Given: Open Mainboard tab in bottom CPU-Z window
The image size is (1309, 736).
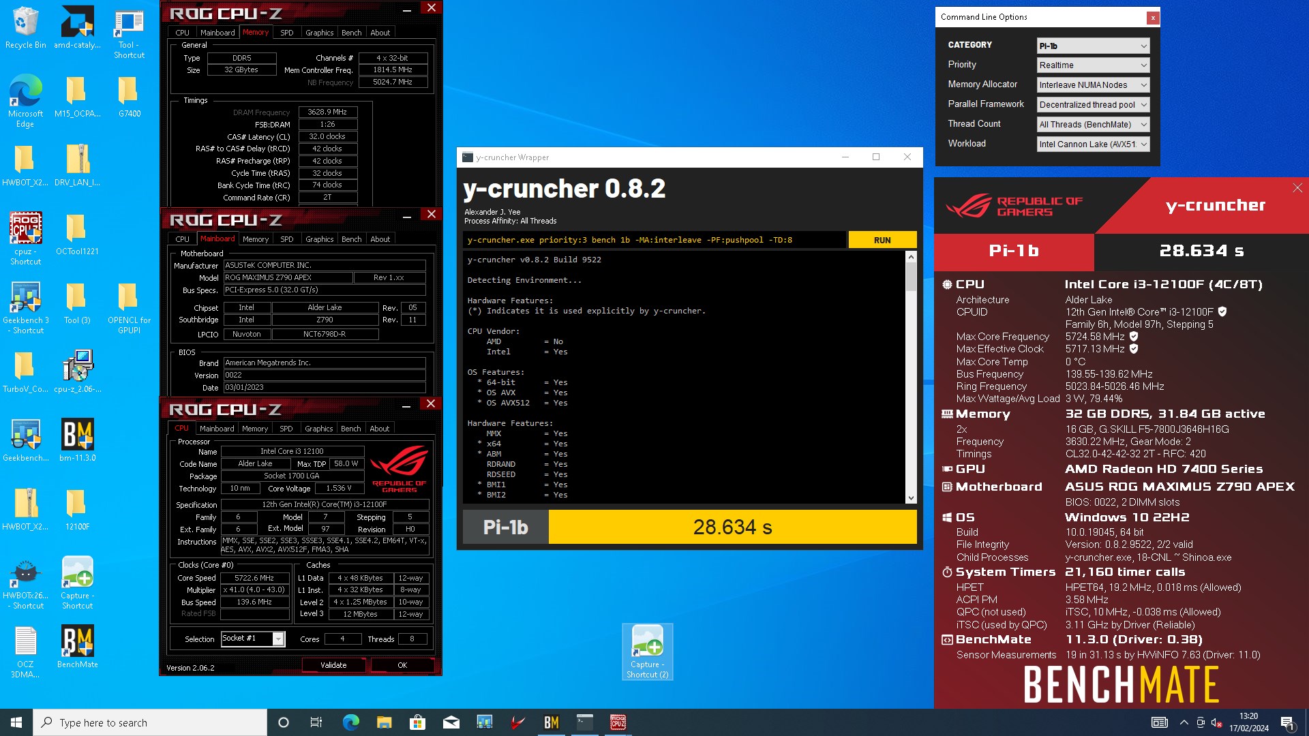Looking at the screenshot, I should [x=217, y=429].
